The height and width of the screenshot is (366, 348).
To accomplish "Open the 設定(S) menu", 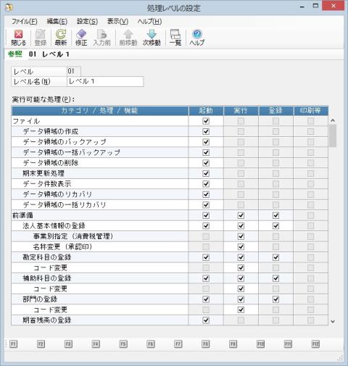I will click(x=87, y=22).
